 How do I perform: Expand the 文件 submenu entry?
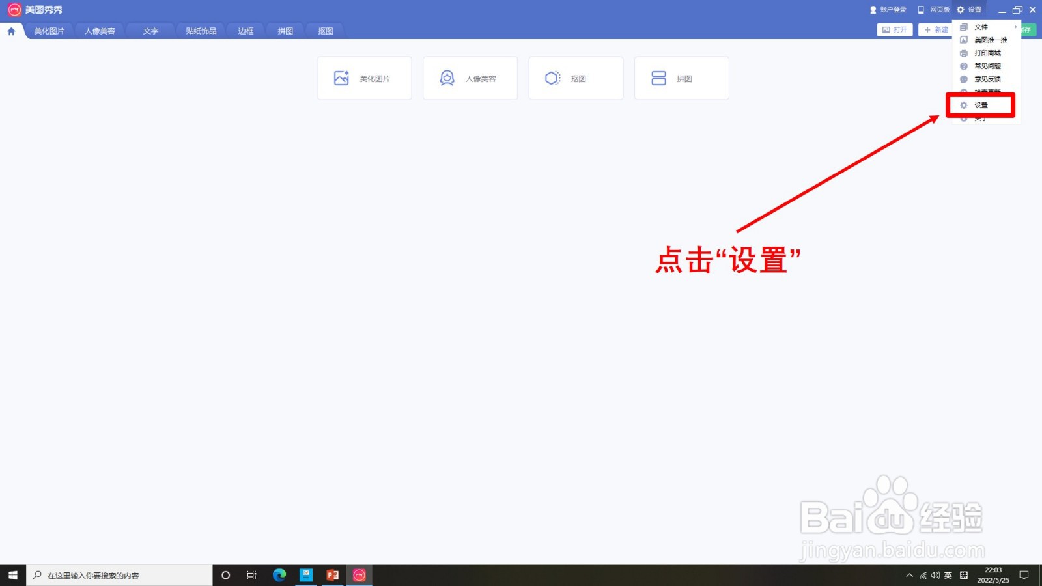point(986,27)
